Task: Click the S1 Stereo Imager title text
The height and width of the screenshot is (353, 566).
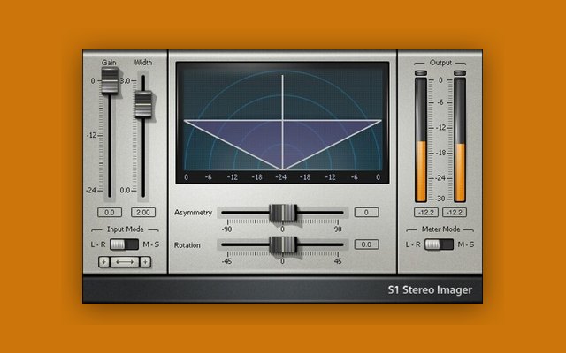Action: point(430,290)
